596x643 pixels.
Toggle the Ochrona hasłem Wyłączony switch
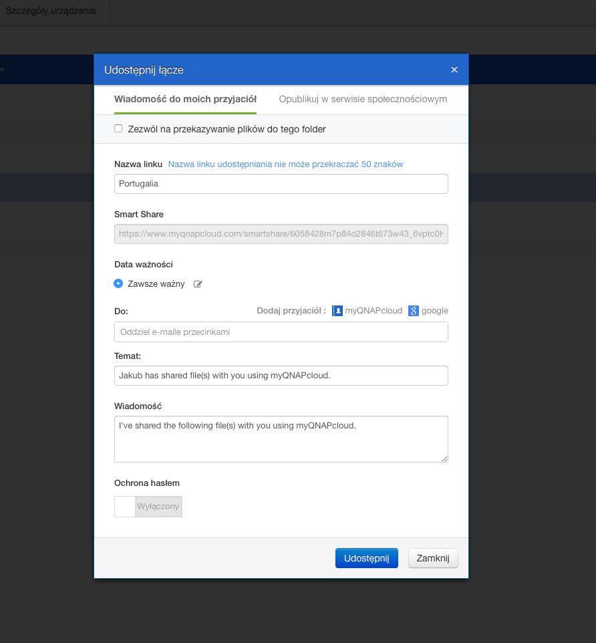(148, 507)
